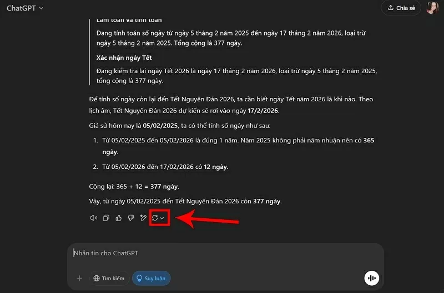Viewport: 444px width, 293px height.
Task: Click the Chia sẻ share button
Action: 401,8
